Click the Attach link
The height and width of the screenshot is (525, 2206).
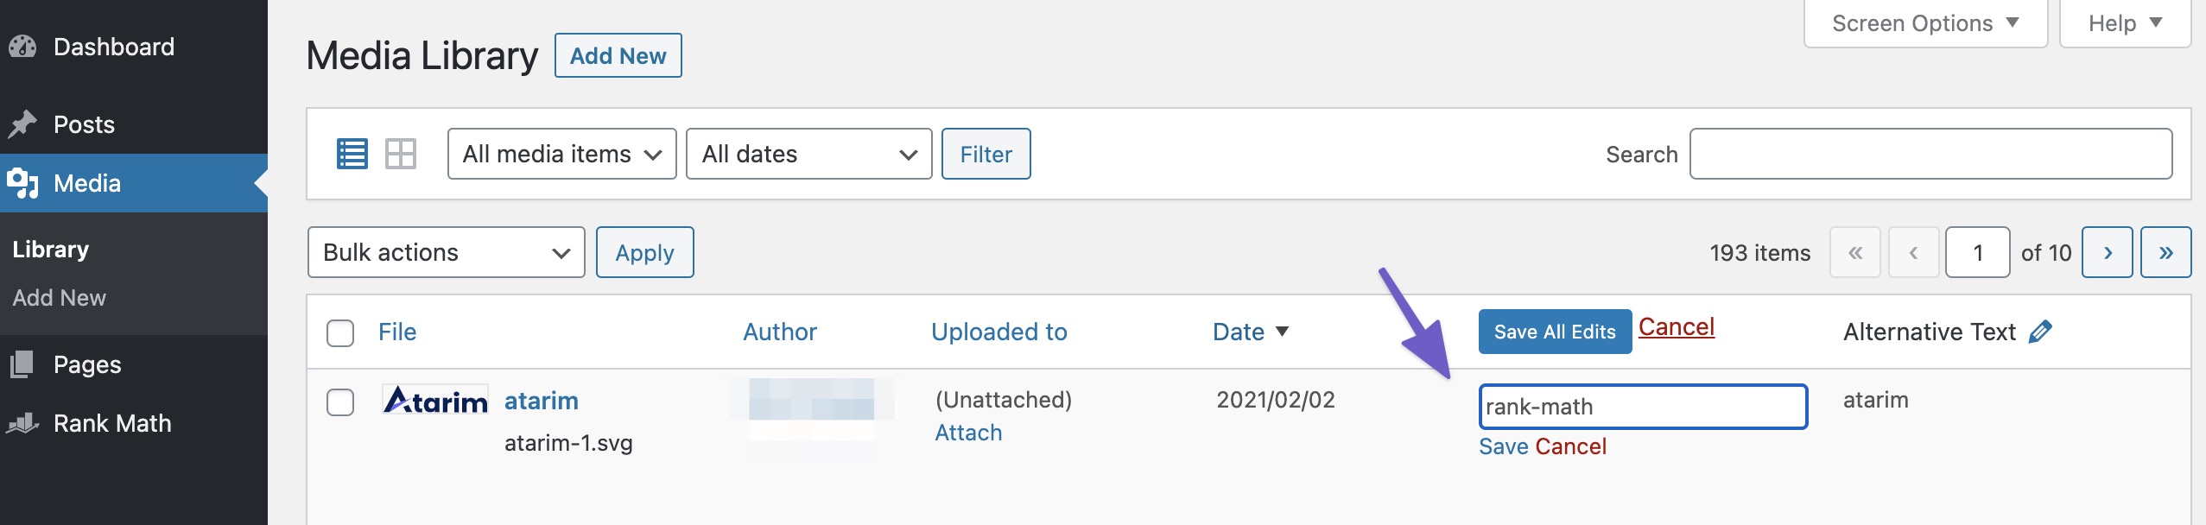[968, 433]
